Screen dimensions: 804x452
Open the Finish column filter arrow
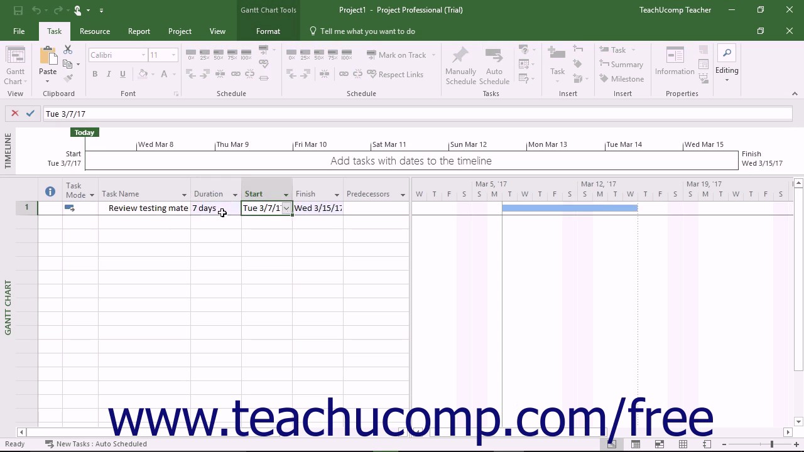[337, 195]
